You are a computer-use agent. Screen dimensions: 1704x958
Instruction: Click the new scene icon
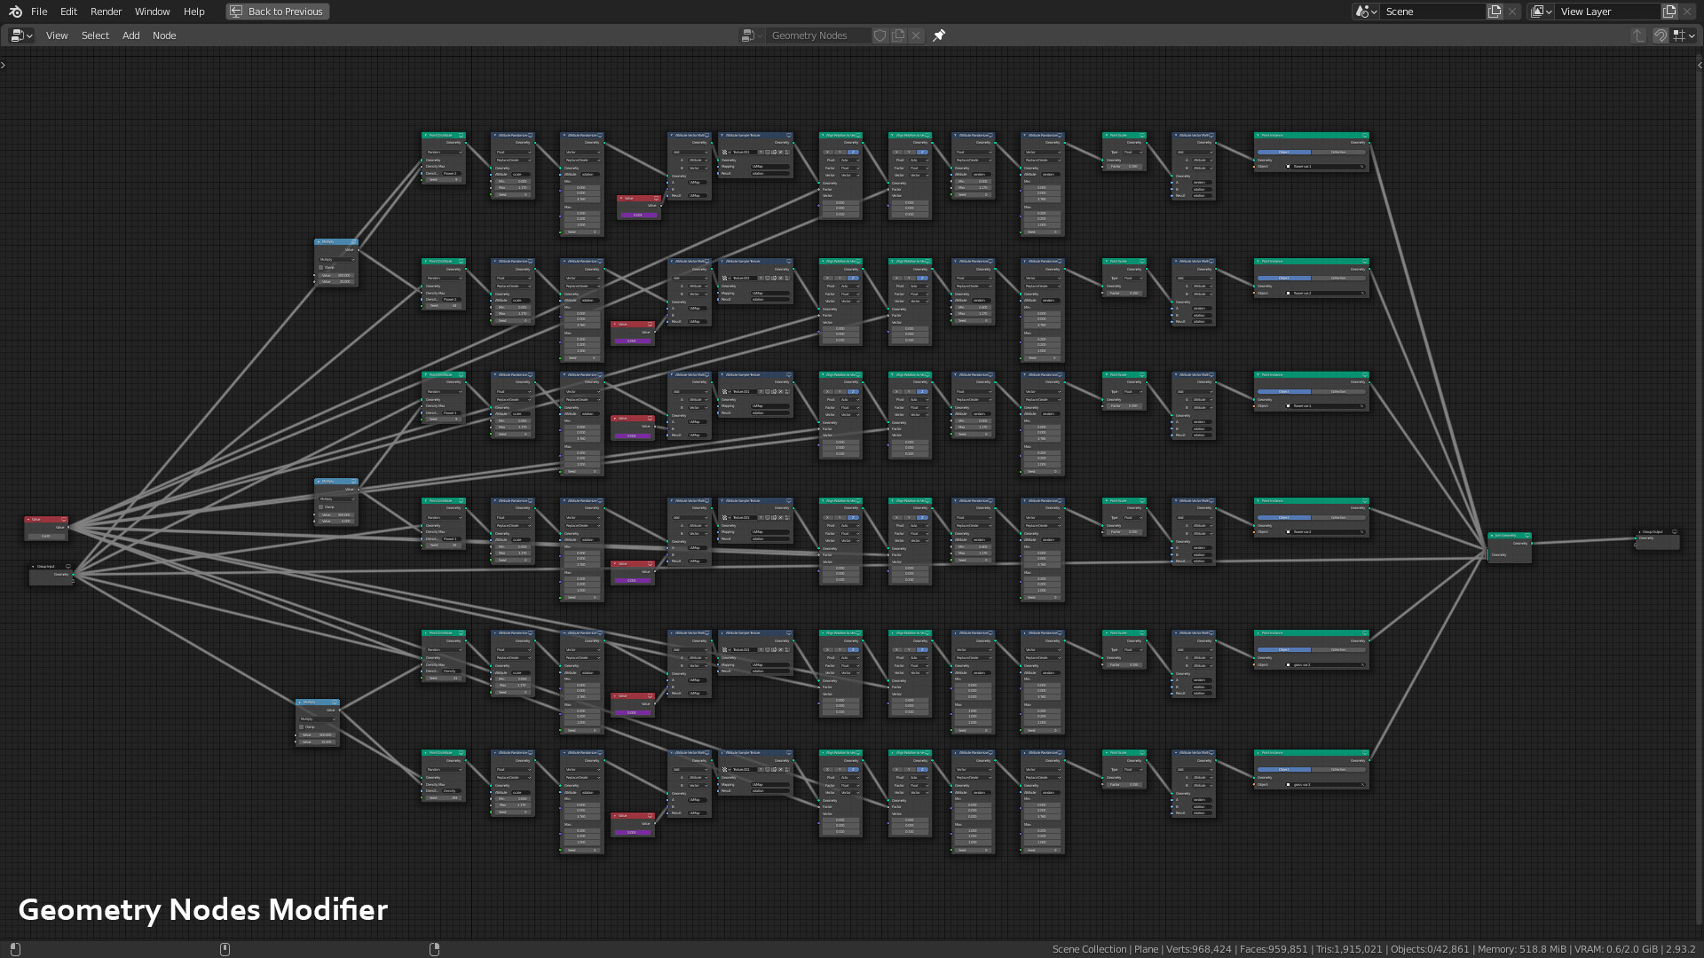click(1495, 12)
